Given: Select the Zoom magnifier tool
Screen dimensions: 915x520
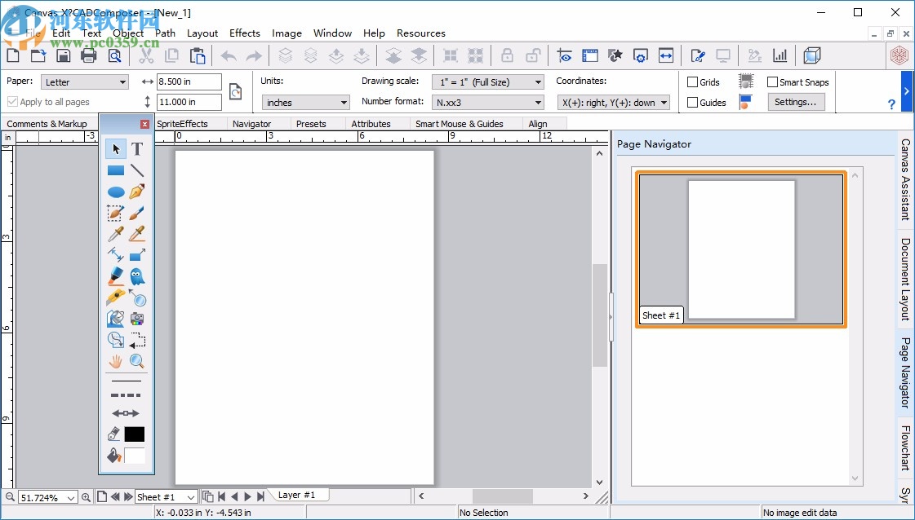Looking at the screenshot, I should 137,361.
